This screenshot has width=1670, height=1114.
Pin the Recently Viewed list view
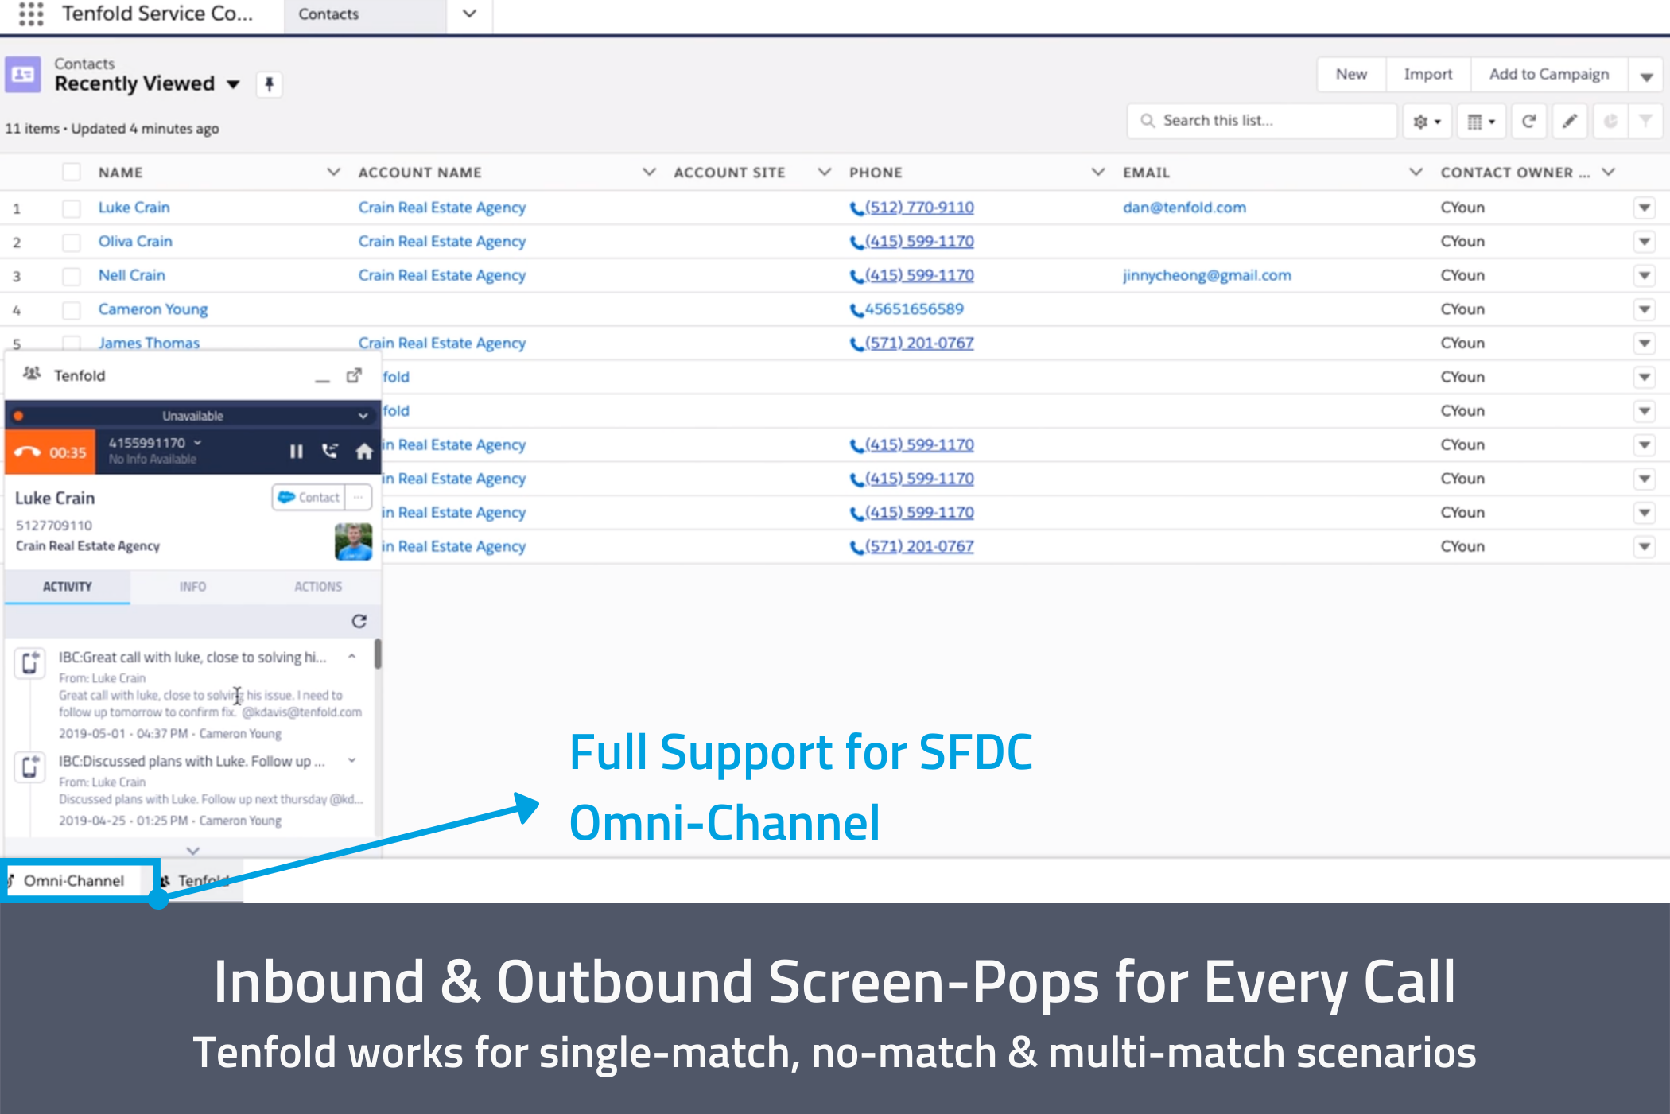click(270, 85)
